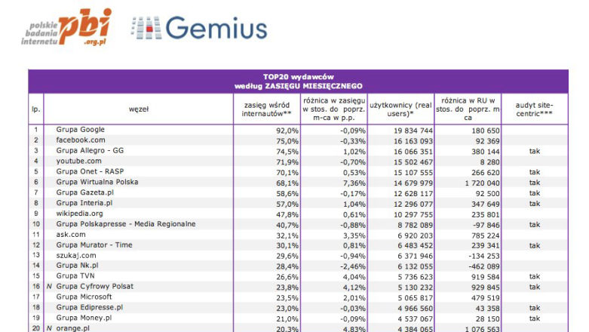Viewport: 589px width, 332px height.
Task: Click the youtube.com entry
Action: 78,161
